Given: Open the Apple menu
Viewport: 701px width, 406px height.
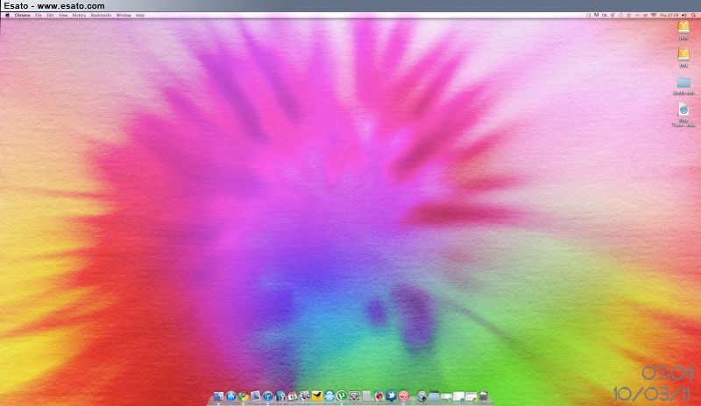Looking at the screenshot, I should (7, 16).
